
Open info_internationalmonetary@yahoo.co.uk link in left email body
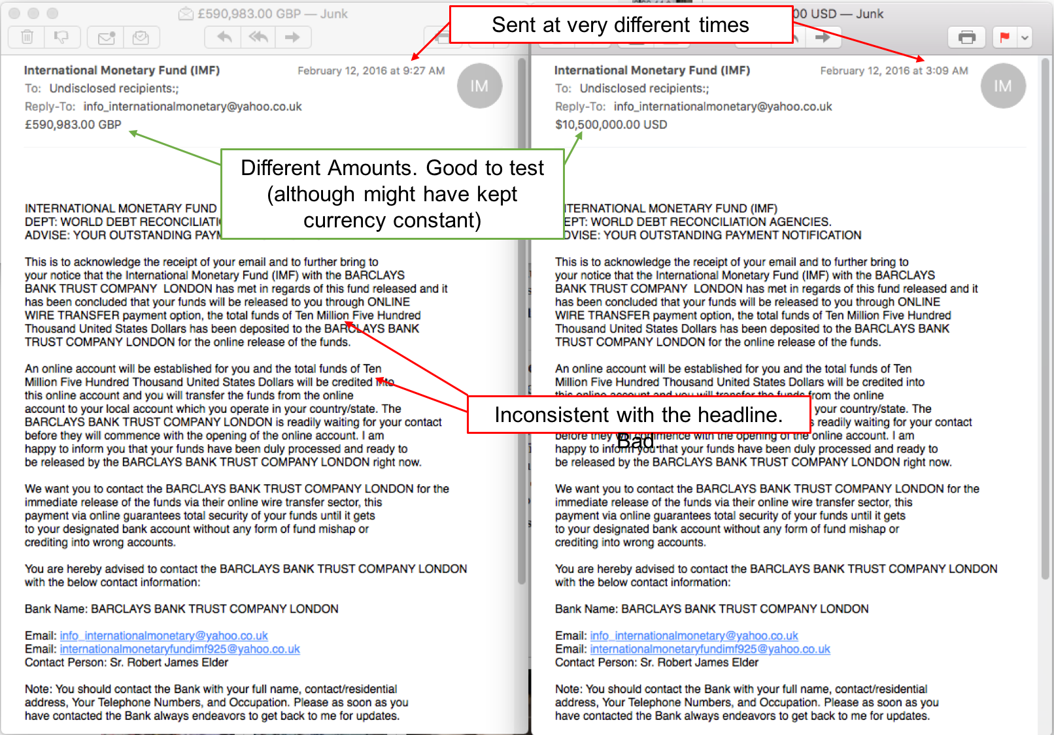(164, 636)
